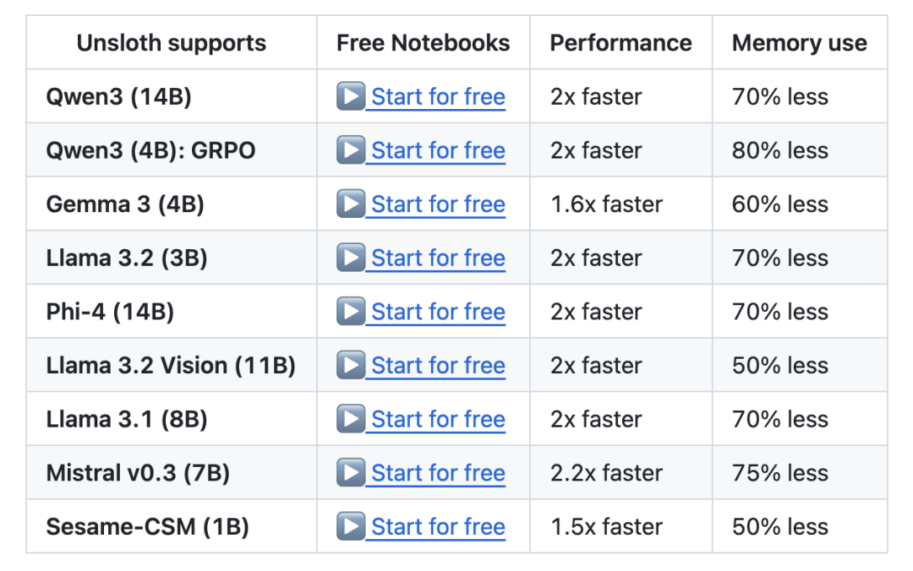Open the Phi-4 (14B) Start for free link

click(438, 312)
